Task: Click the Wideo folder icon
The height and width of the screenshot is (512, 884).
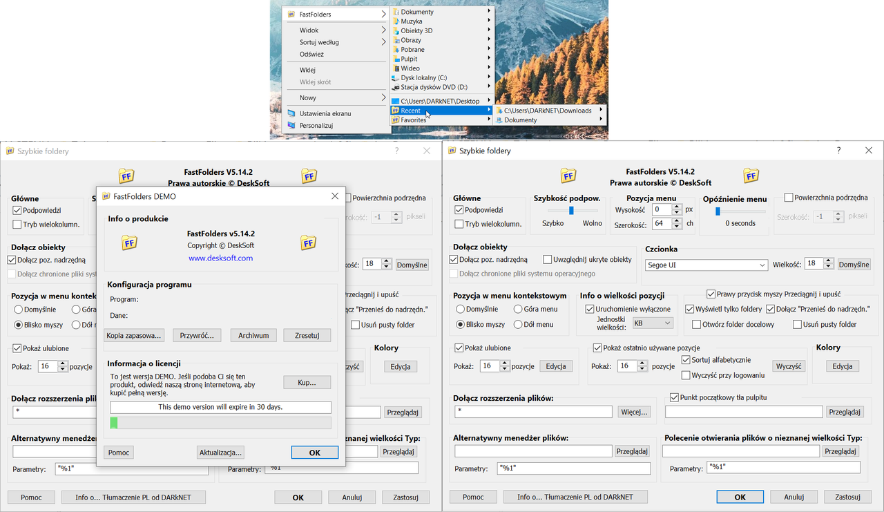Action: pyautogui.click(x=396, y=68)
